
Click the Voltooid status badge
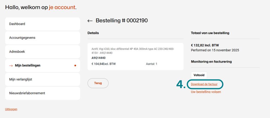(199, 75)
